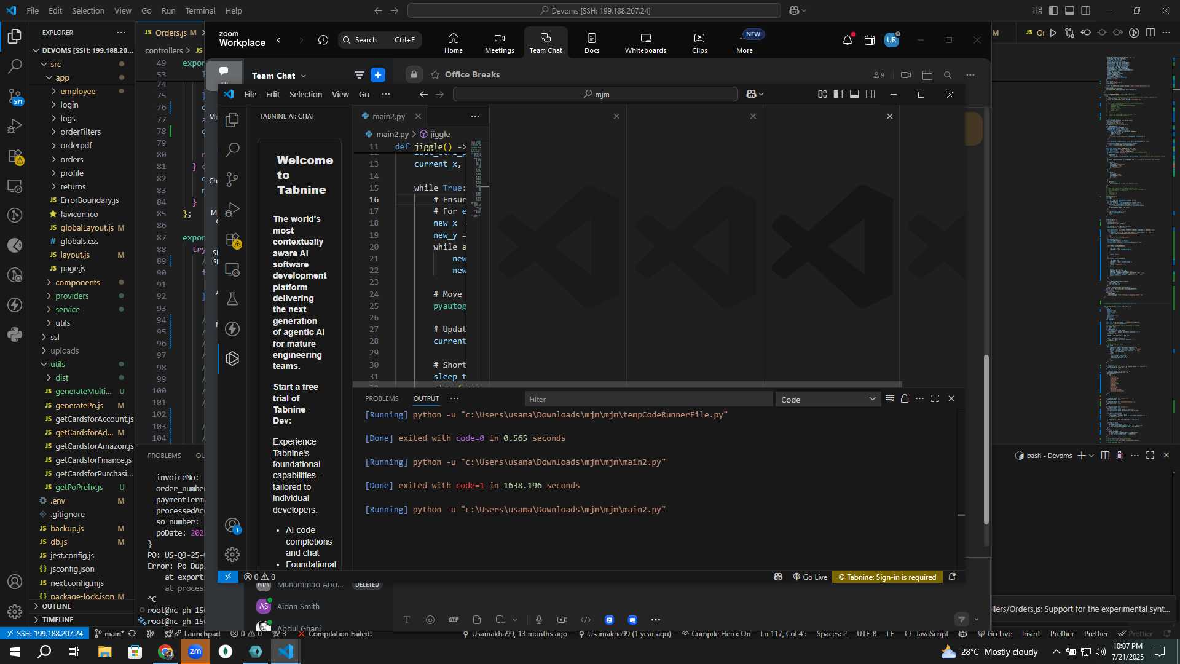Open Team Chat dropdown arrow
1180x664 pixels.
(304, 76)
